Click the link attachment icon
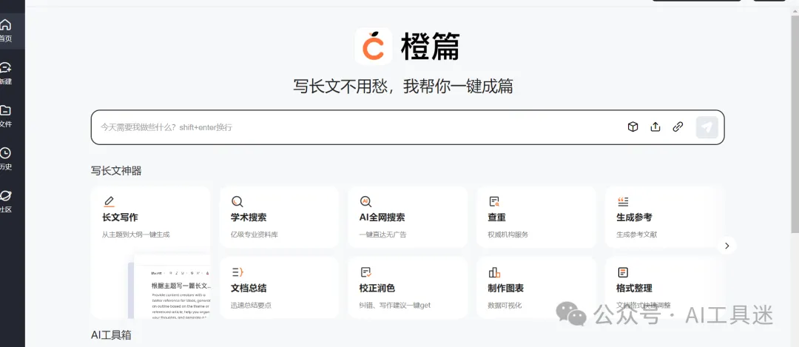The height and width of the screenshot is (347, 799). tap(678, 127)
